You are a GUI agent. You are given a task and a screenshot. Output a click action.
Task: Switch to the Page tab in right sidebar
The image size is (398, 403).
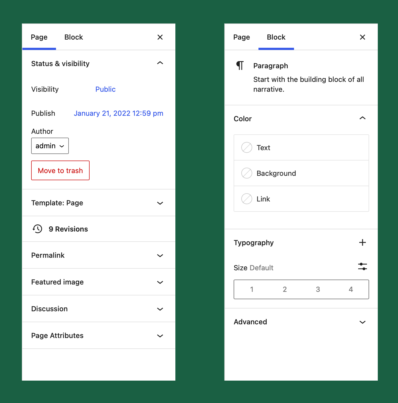pyautogui.click(x=241, y=37)
